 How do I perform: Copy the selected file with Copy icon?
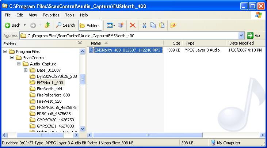pyautogui.click(x=153, y=25)
